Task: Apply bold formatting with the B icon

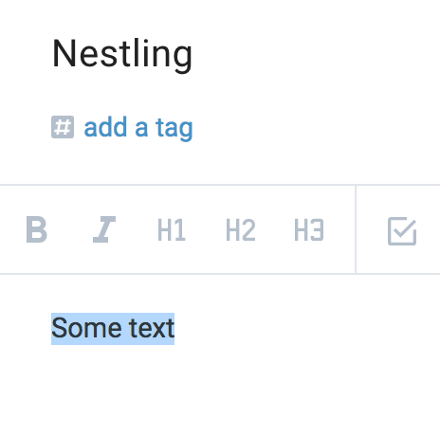Action: pyautogui.click(x=36, y=229)
